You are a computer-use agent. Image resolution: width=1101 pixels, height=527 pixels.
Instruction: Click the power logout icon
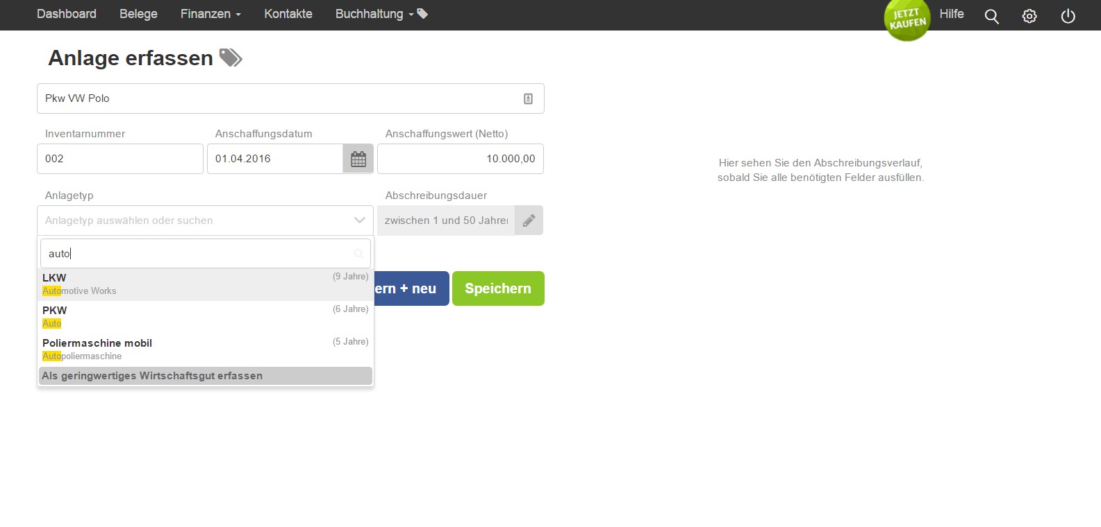[1068, 16]
